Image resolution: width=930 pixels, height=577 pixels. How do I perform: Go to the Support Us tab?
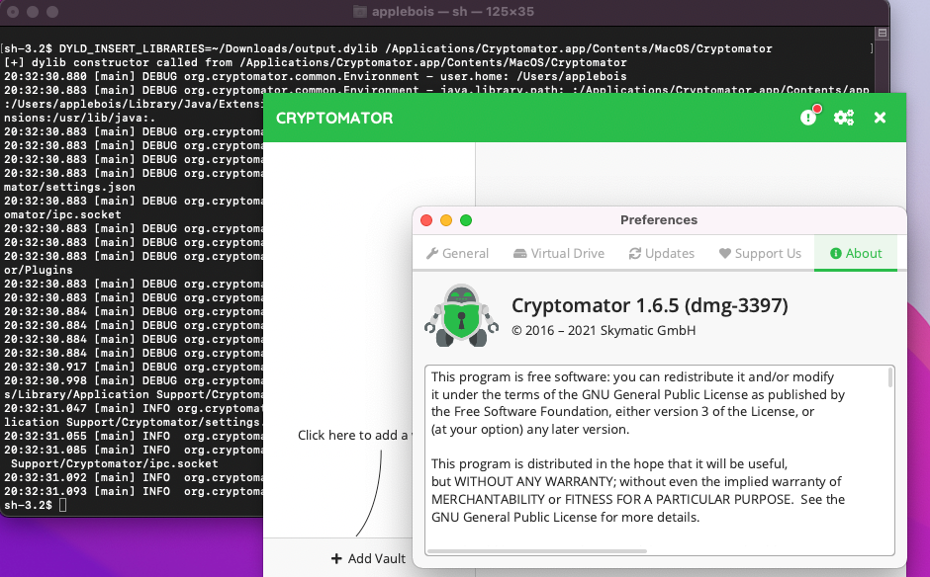[x=760, y=254]
